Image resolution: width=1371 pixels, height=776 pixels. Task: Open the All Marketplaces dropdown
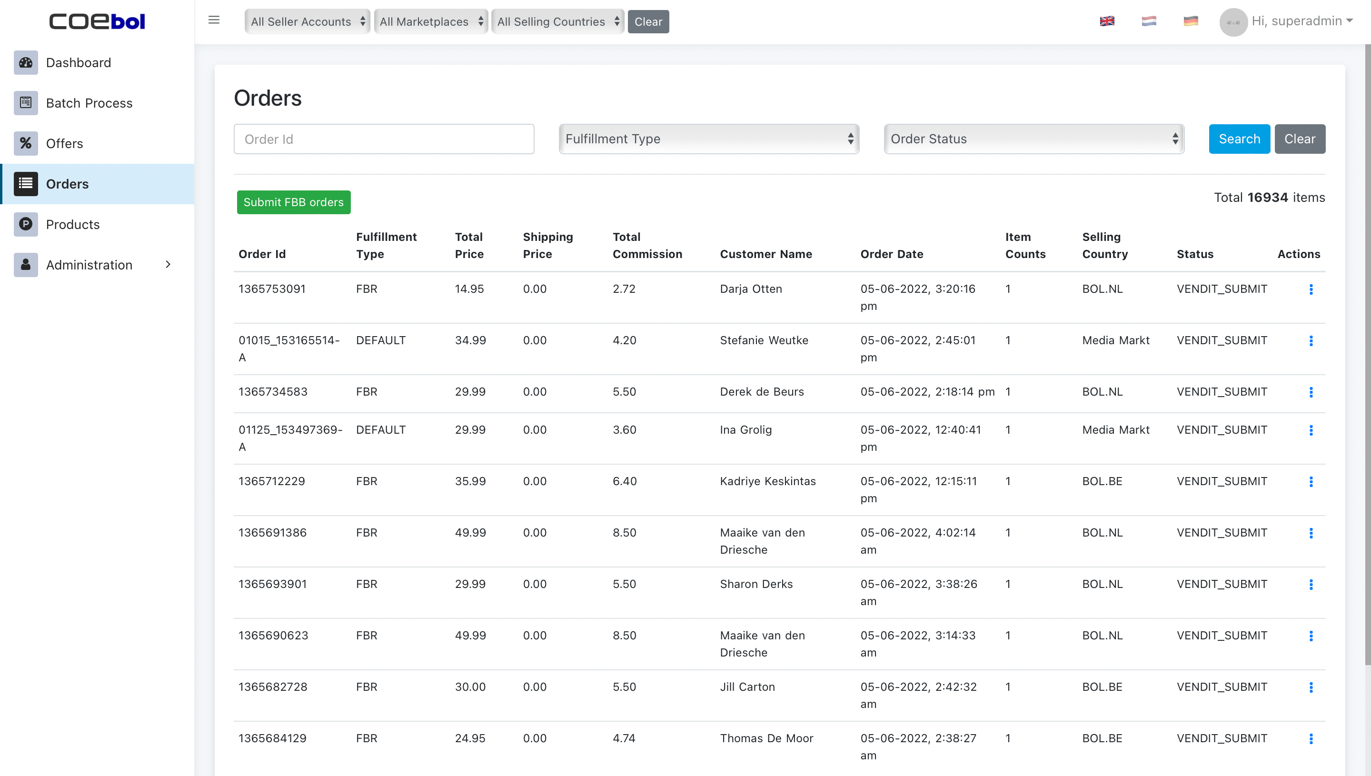click(430, 22)
